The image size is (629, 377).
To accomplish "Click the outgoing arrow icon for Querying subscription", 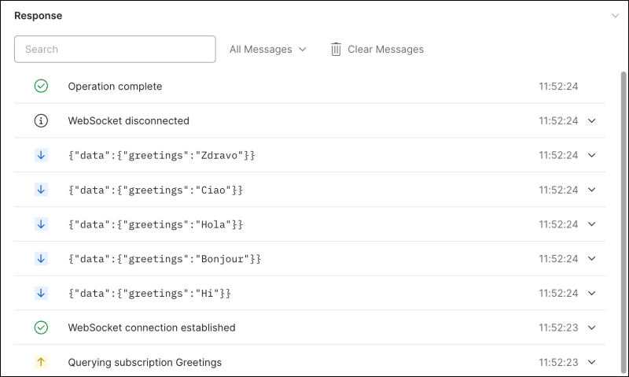I will point(42,362).
